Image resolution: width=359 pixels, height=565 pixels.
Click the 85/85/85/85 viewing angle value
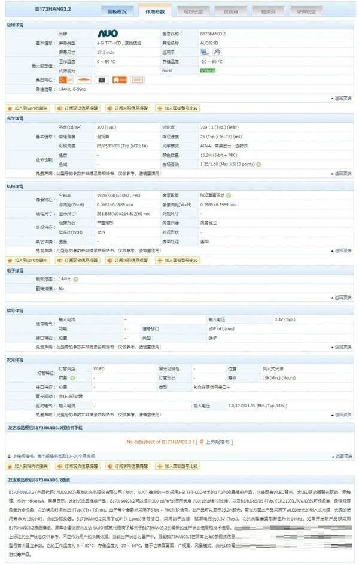(x=122, y=146)
